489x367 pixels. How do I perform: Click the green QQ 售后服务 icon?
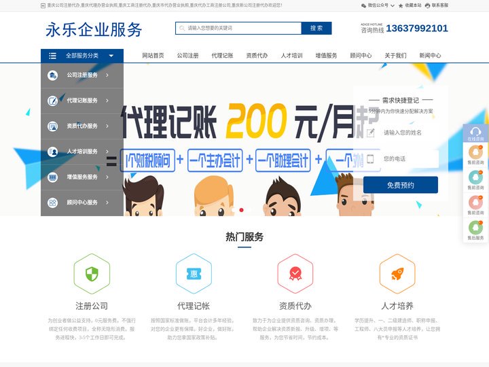[x=475, y=228]
